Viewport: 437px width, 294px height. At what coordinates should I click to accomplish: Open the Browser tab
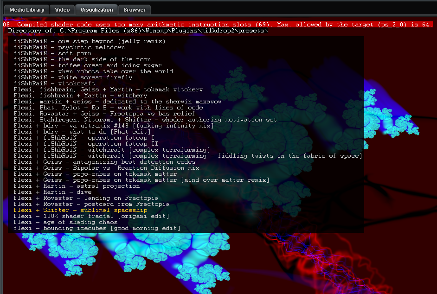pos(135,10)
